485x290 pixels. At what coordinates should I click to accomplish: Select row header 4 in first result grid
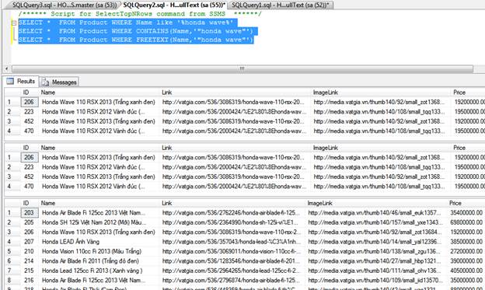(12, 131)
